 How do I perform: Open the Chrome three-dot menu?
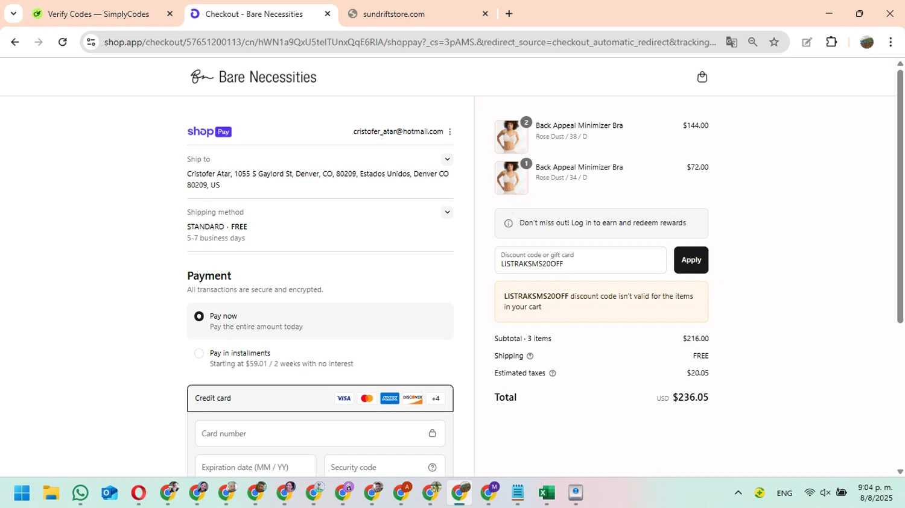click(891, 42)
